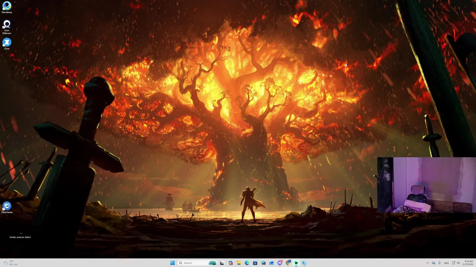Open Microsoft Store from the taskbar
Screen dimensions: 476x267
click(255, 263)
